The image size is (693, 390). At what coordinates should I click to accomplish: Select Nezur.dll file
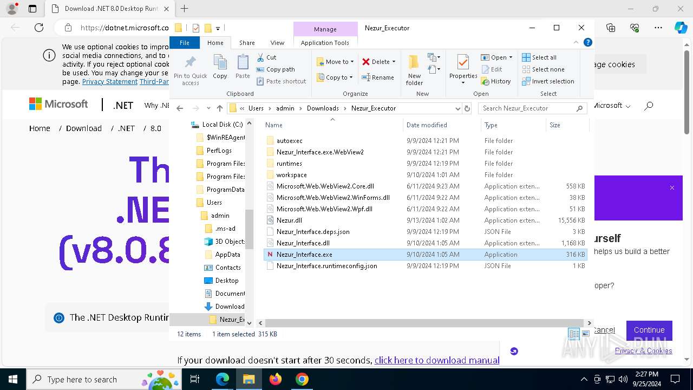[x=289, y=220]
